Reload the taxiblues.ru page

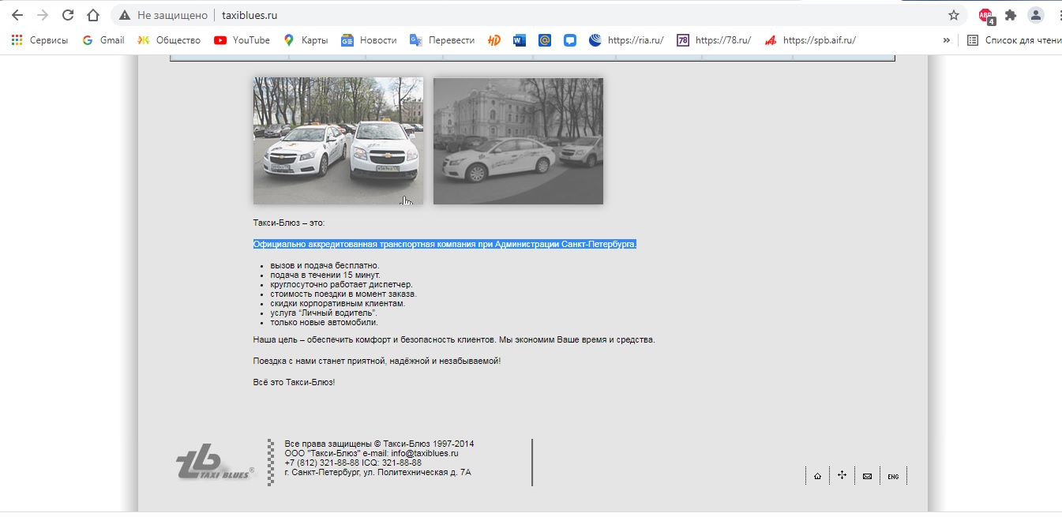(68, 15)
